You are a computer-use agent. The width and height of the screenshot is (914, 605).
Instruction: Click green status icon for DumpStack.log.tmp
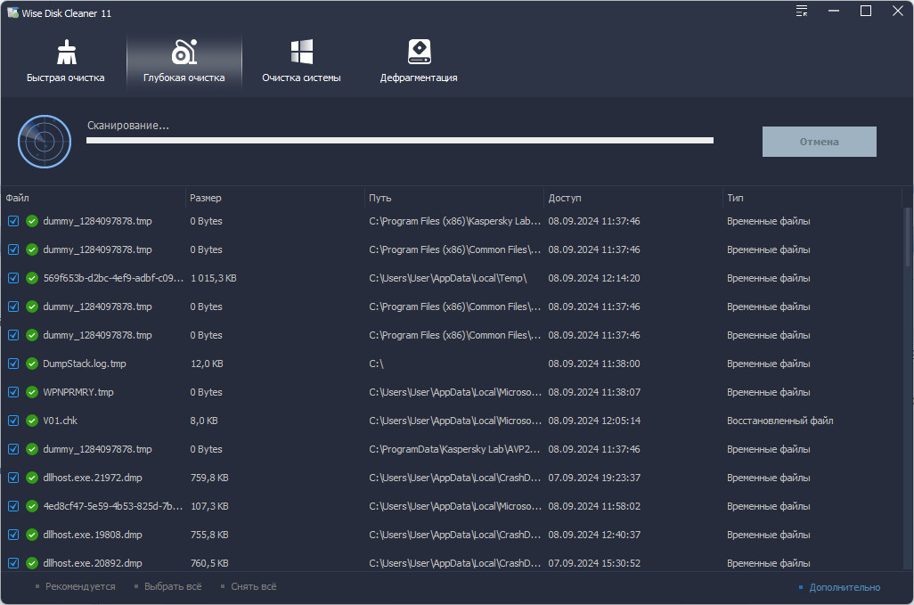[32, 364]
